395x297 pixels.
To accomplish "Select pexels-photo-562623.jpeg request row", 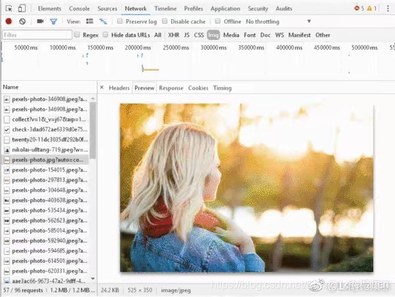I will [45, 220].
